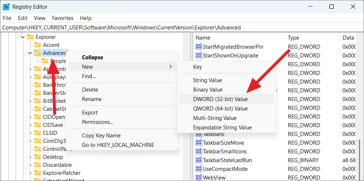
Task: Click the Advanced folder icon
Action: [x=38, y=53]
